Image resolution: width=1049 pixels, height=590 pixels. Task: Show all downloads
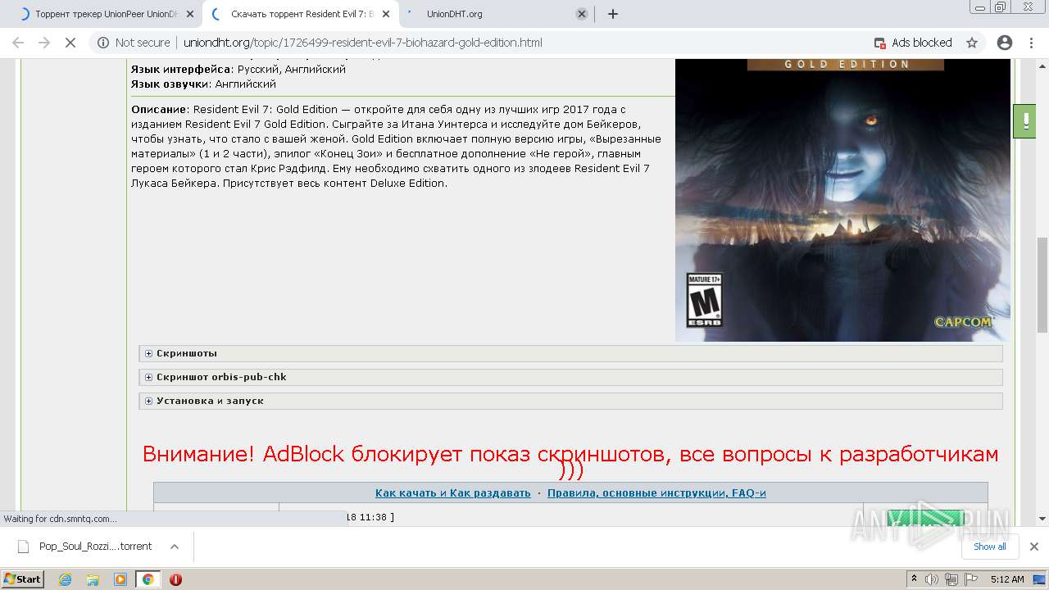tap(989, 547)
